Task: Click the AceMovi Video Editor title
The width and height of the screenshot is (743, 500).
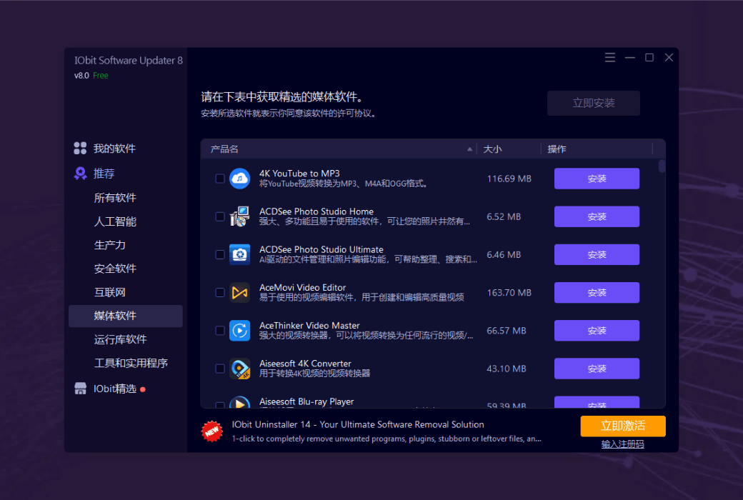Action: click(302, 287)
